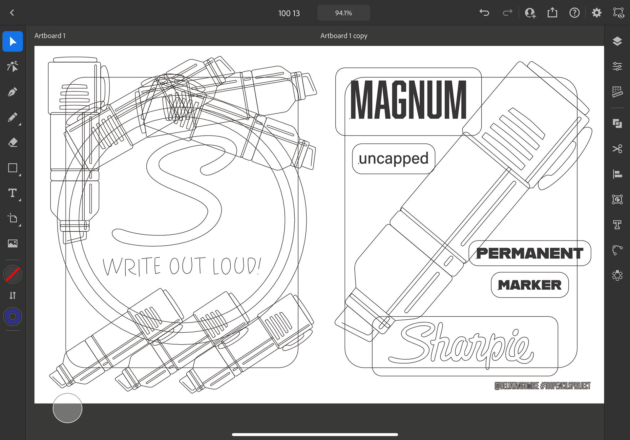Select the WRITE OUT LOUD! lettering
The height and width of the screenshot is (440, 630).
[182, 266]
